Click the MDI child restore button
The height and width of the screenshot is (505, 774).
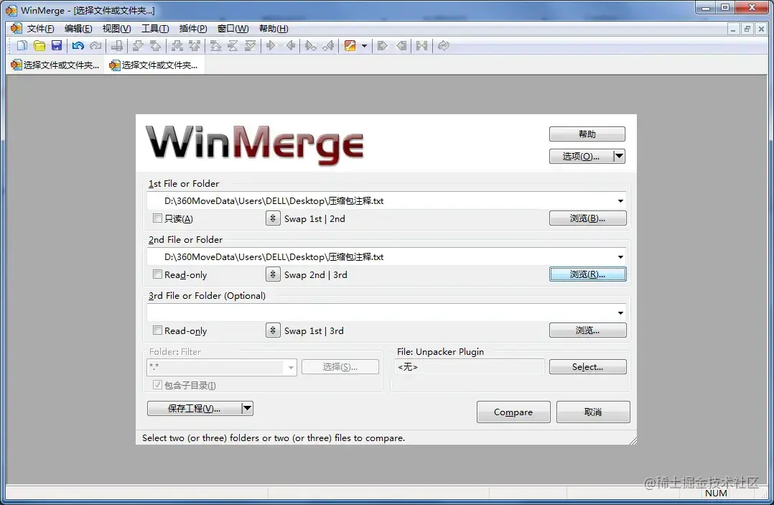747,29
